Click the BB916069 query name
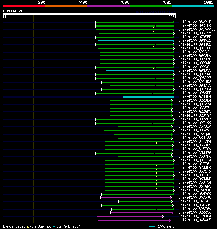 click(13, 11)
